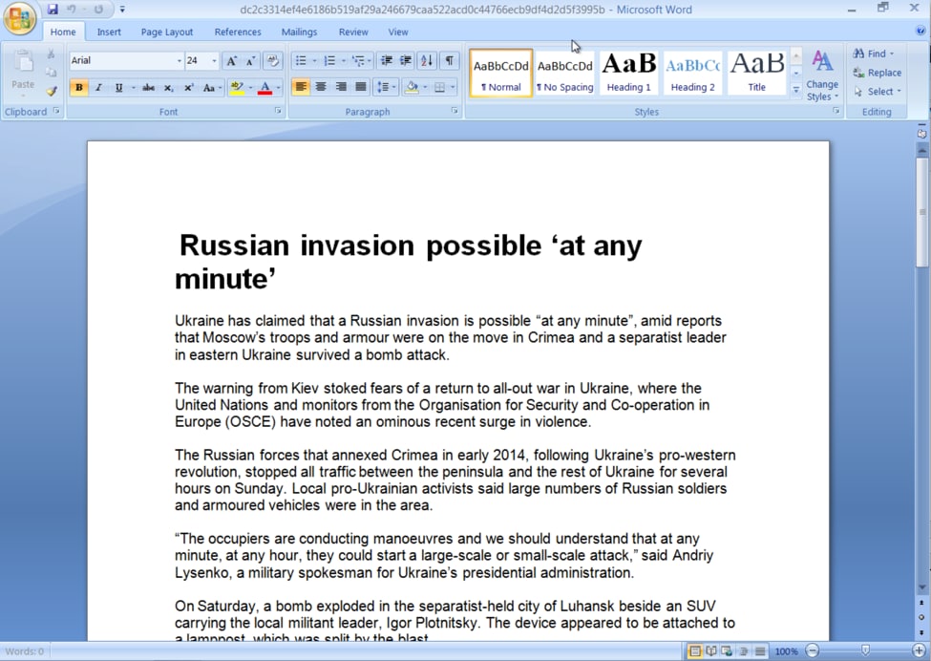Insert a bulleted list
This screenshot has height=661, width=931.
(x=301, y=60)
